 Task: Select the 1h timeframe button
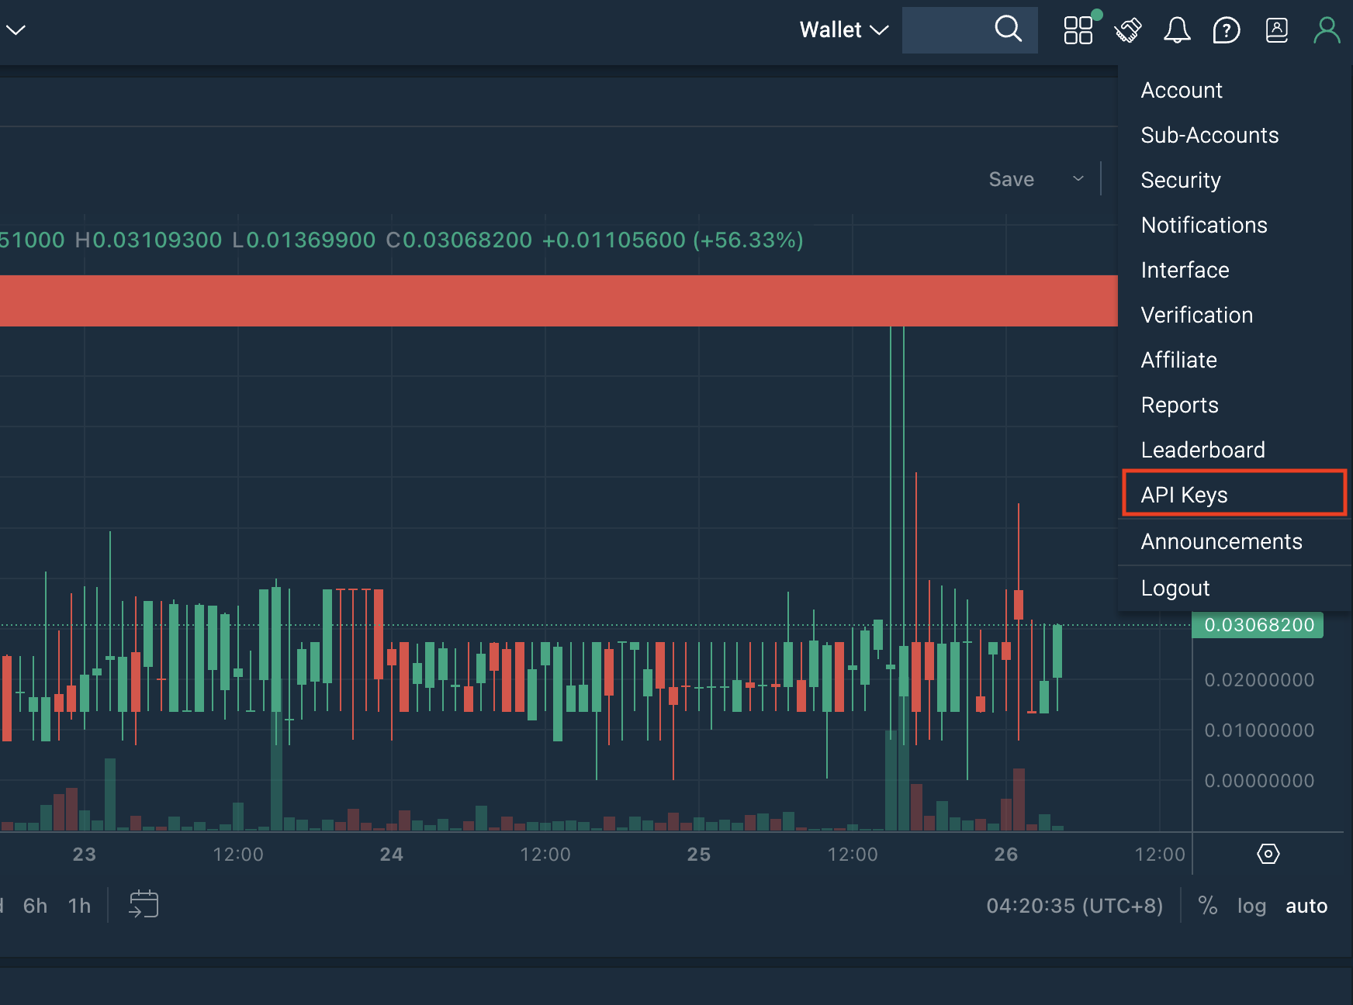coord(79,906)
